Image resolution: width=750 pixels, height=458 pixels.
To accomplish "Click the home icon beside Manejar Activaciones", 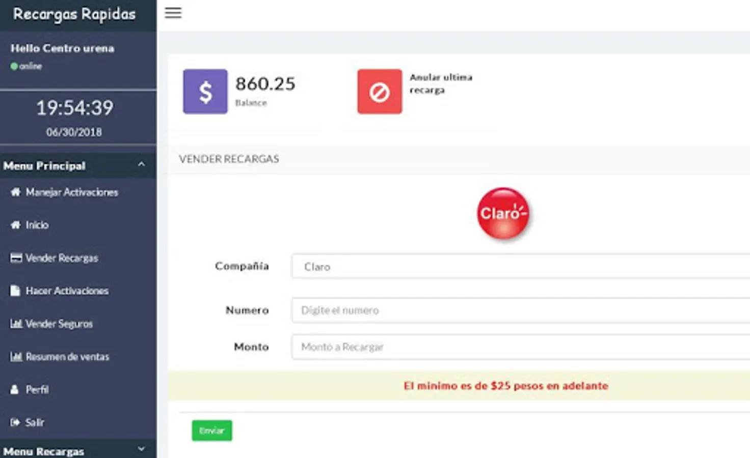I will click(16, 192).
